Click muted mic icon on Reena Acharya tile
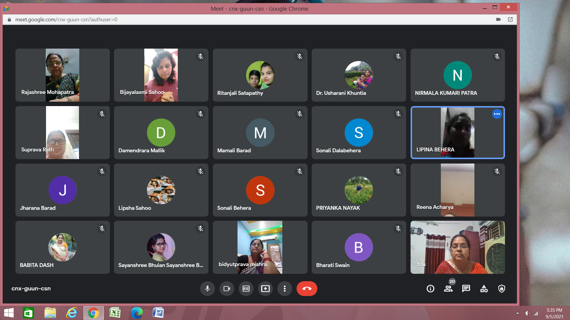The width and height of the screenshot is (570, 320). click(x=497, y=171)
